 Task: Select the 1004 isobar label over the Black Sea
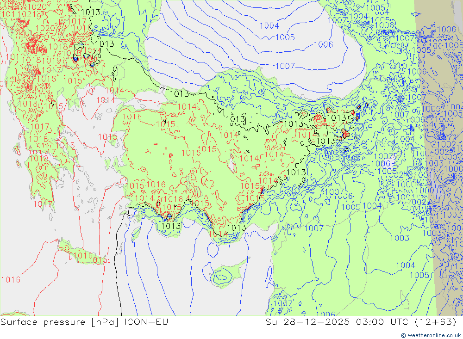(269, 26)
